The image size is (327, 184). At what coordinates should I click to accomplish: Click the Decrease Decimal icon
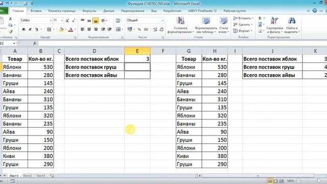(x=161, y=30)
